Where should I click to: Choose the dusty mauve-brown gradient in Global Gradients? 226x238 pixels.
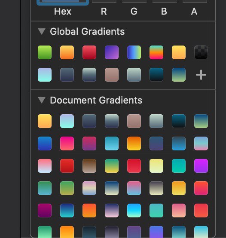point(112,75)
